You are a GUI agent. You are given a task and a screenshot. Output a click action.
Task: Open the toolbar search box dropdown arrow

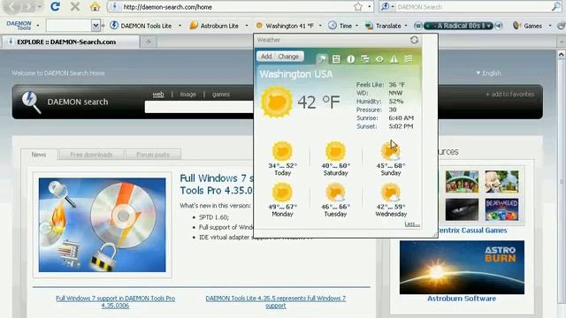pos(96,26)
